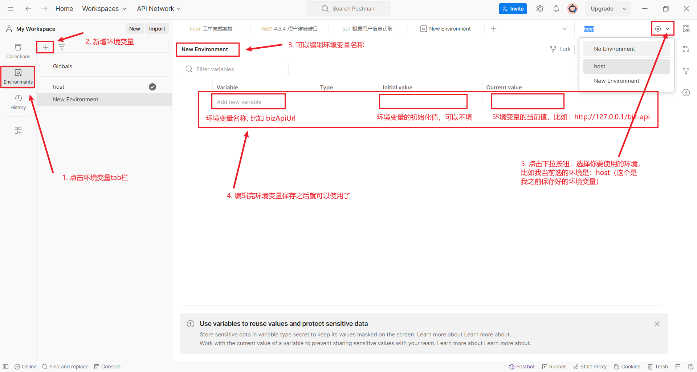
Task: Toggle the sidebar from the status bar
Action: [6, 367]
